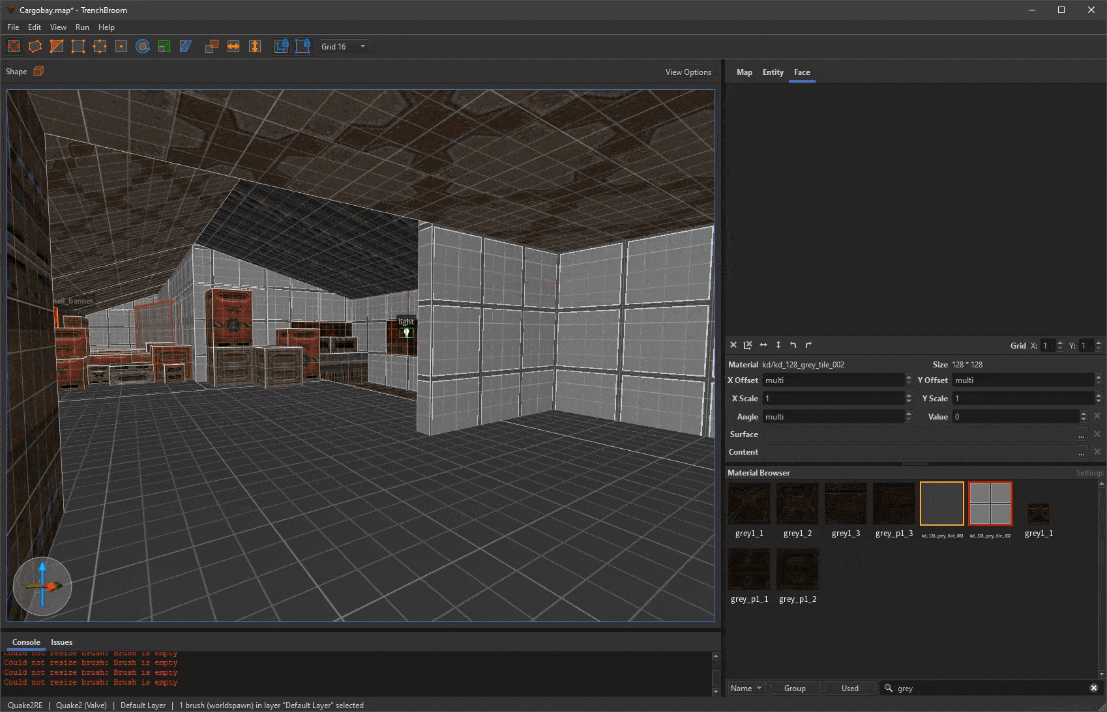This screenshot has width=1107, height=712.
Task: Switch to the Map tab
Action: (744, 72)
